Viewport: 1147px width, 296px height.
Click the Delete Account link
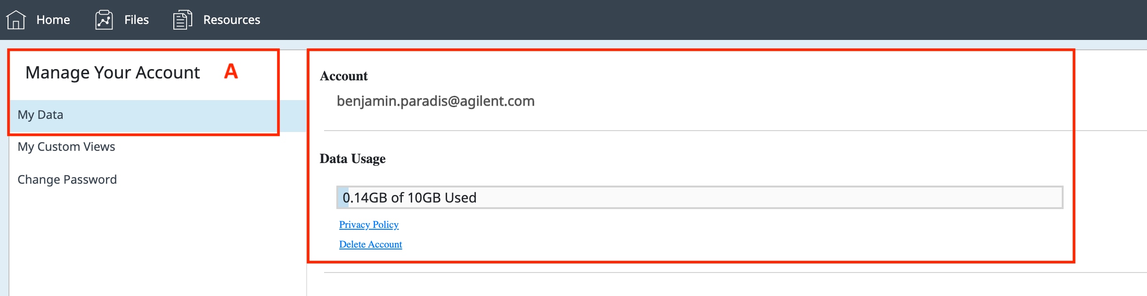click(x=371, y=244)
